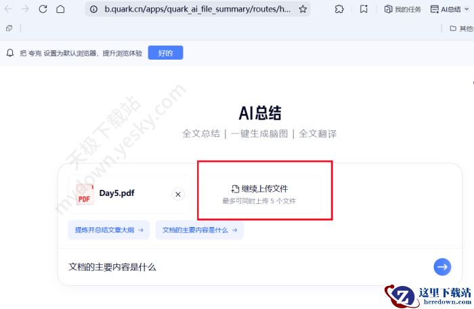The width and height of the screenshot is (474, 309).
Task: Click the b.quark.cn address bar URL
Action: [198, 9]
